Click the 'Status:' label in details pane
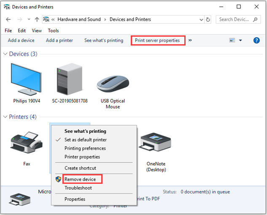This screenshot has height=215, width=267. [170, 192]
